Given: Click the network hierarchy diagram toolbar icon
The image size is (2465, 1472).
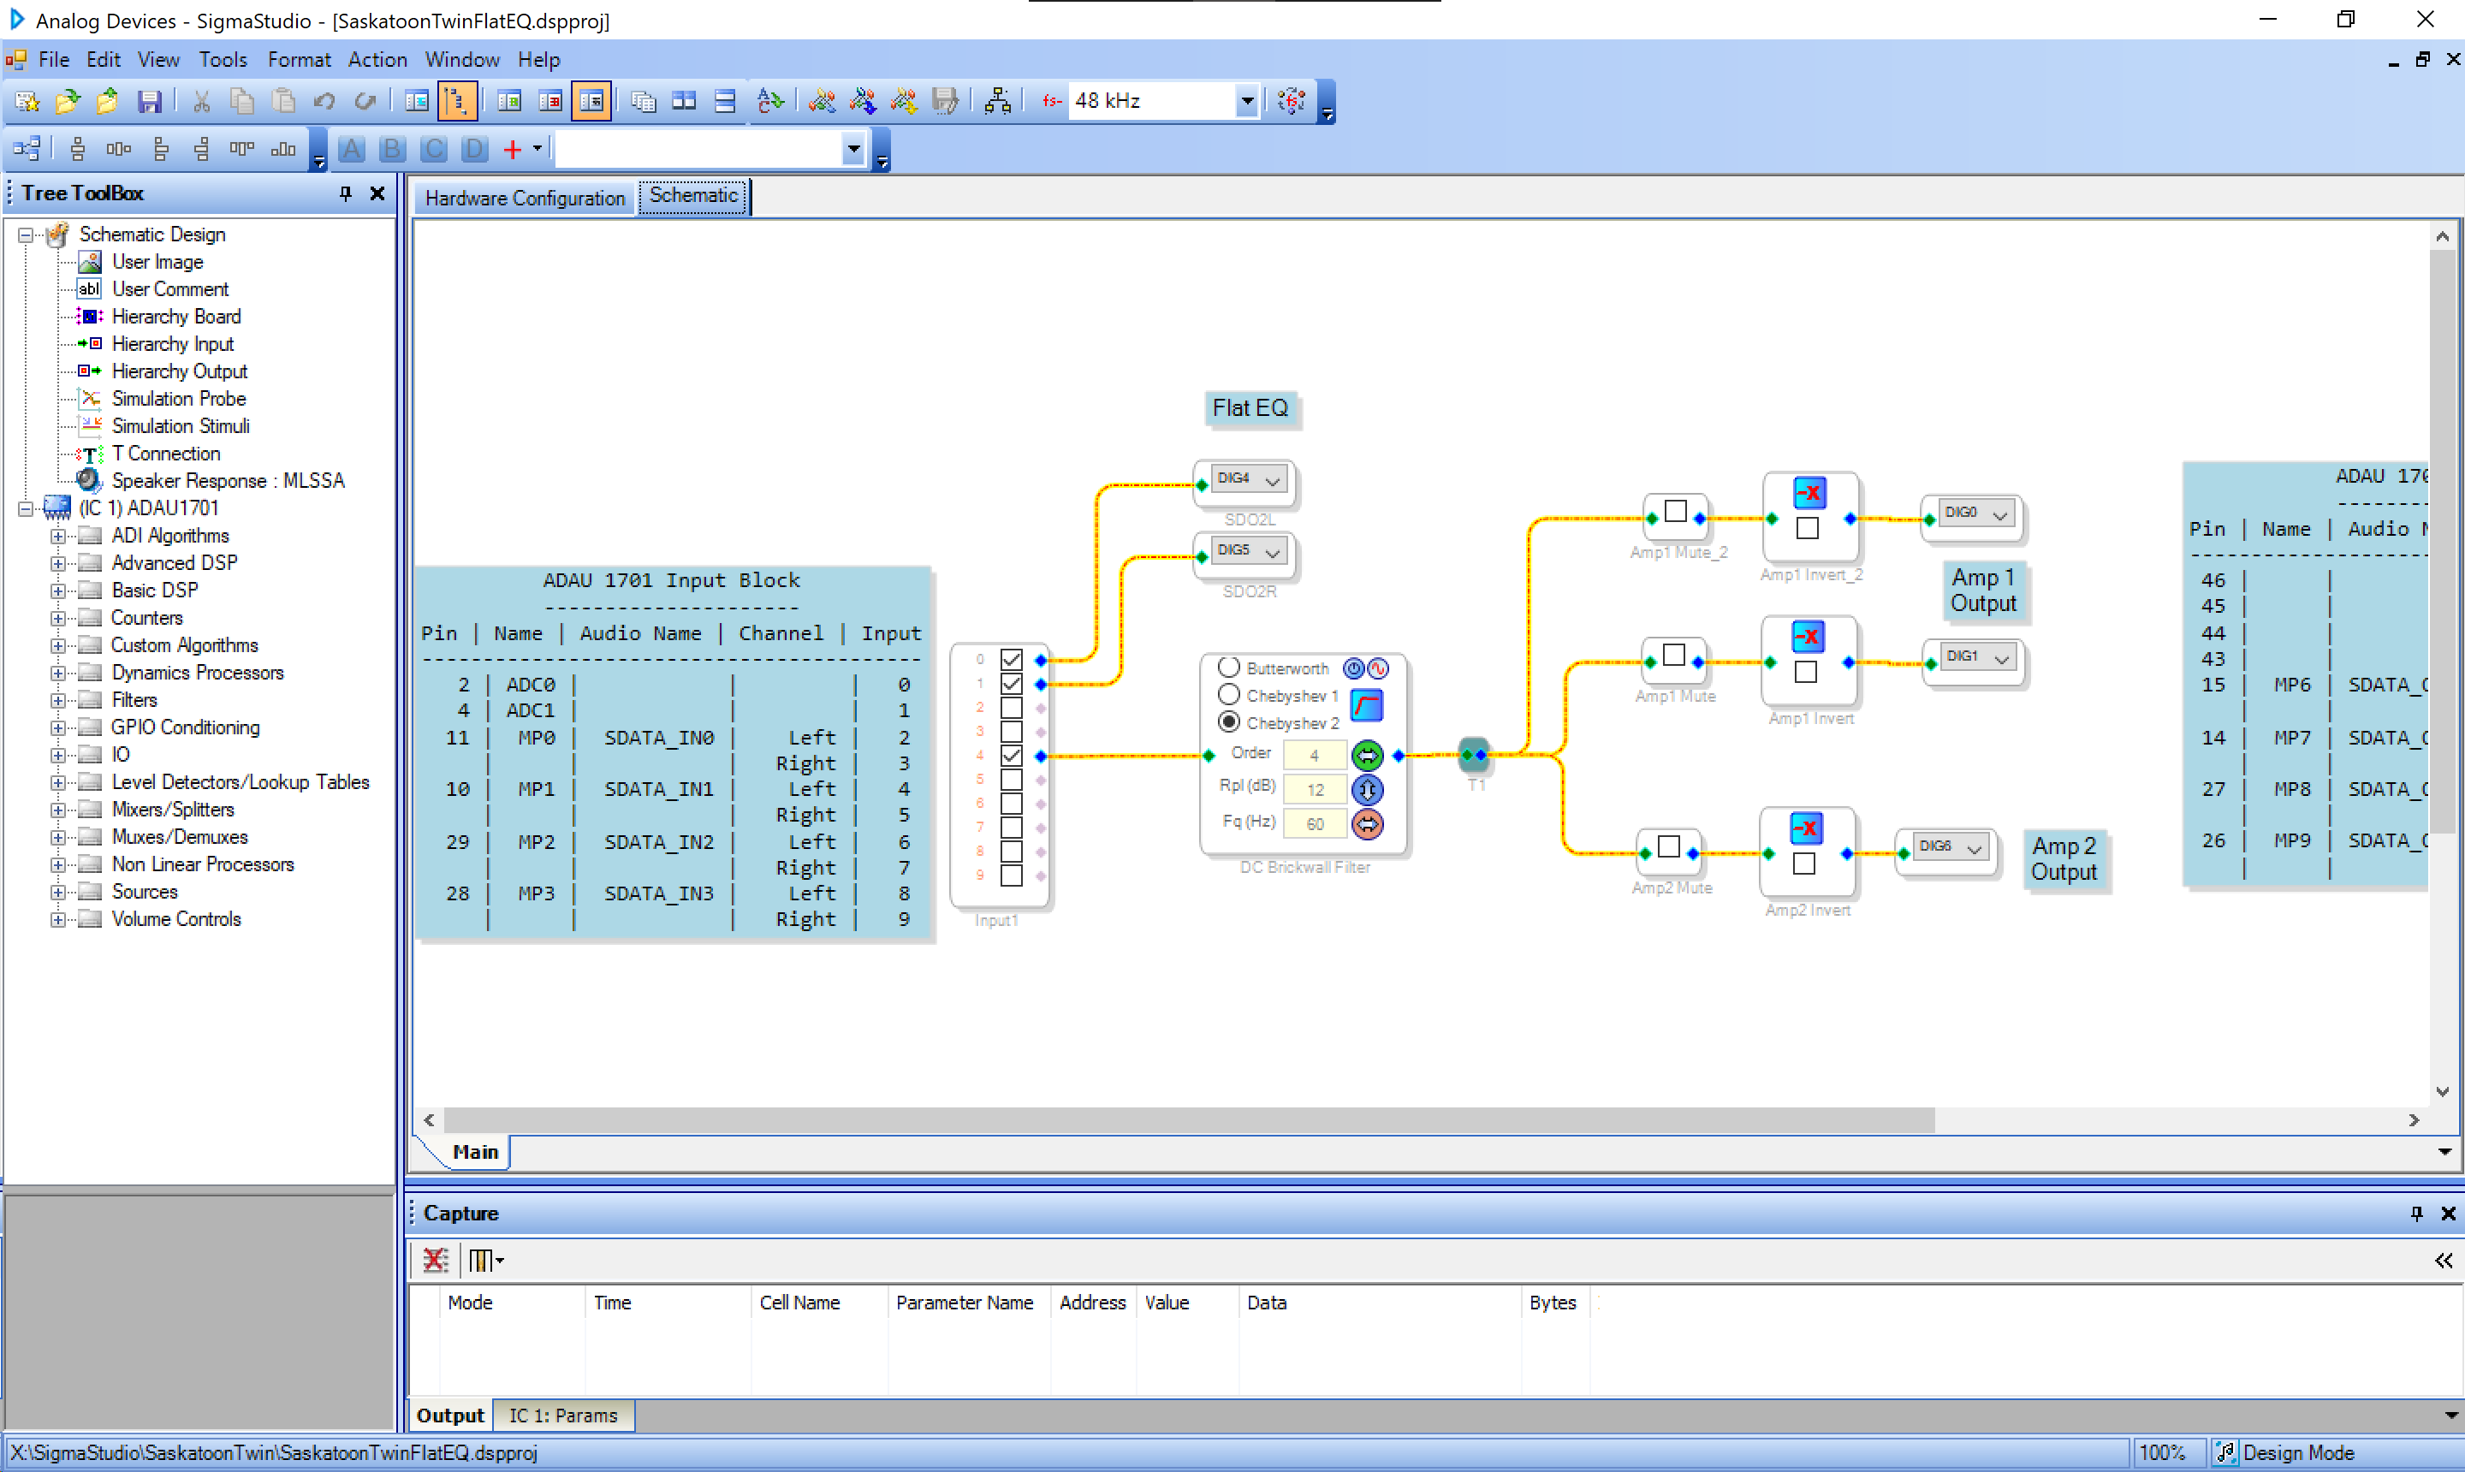Looking at the screenshot, I should [x=997, y=101].
